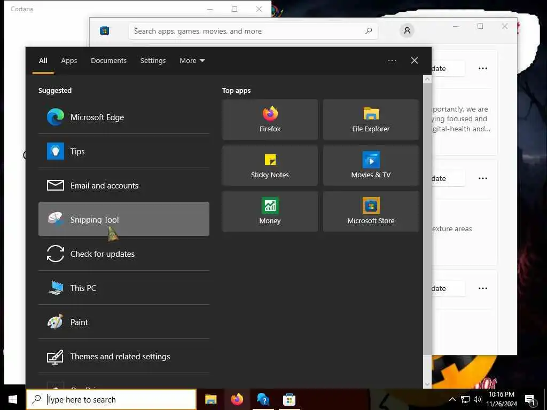Click the Microsoft Store home logo

(104, 31)
